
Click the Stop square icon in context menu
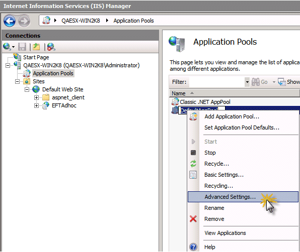193,153
